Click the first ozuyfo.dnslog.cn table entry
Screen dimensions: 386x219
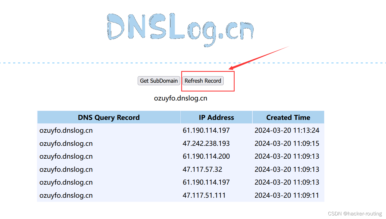[66, 130]
